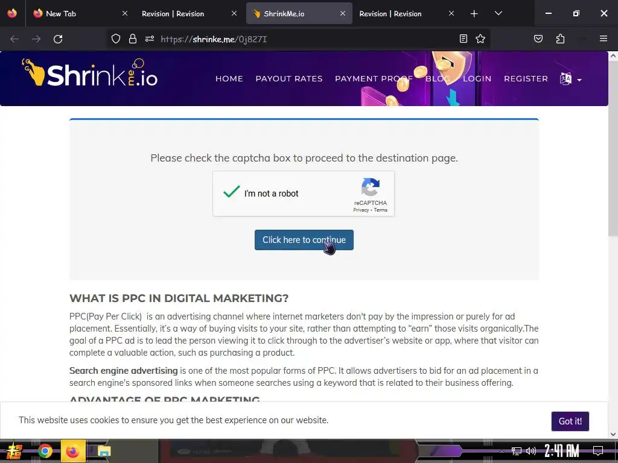Click LOGIN in site navigation
618x463 pixels.
(477, 79)
